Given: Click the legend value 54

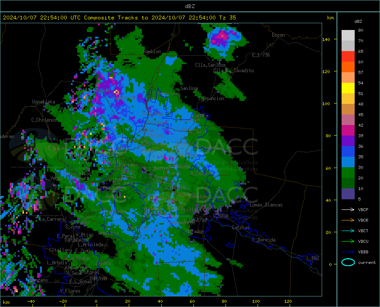Looking at the screenshot, I should (x=361, y=83).
